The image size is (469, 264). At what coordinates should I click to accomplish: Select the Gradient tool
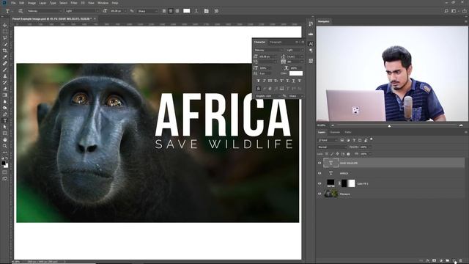tap(5, 95)
